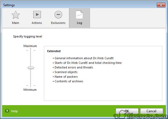Close the Settings window with red X
The height and width of the screenshot is (119, 168).
pyautogui.click(x=161, y=5)
